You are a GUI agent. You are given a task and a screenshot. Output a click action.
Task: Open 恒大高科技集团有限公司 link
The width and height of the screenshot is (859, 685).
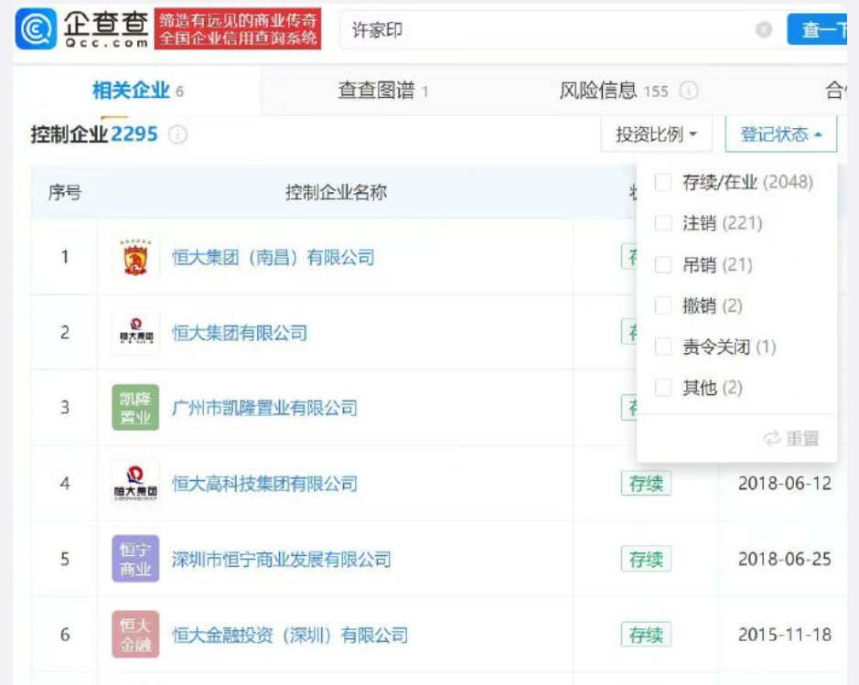(x=264, y=484)
